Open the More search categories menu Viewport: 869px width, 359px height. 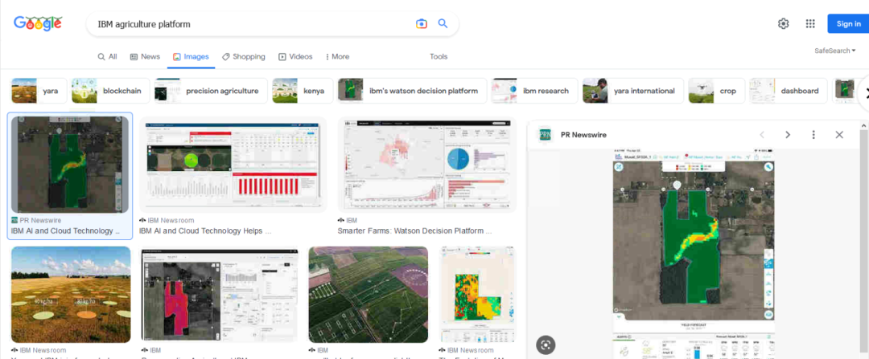click(337, 57)
